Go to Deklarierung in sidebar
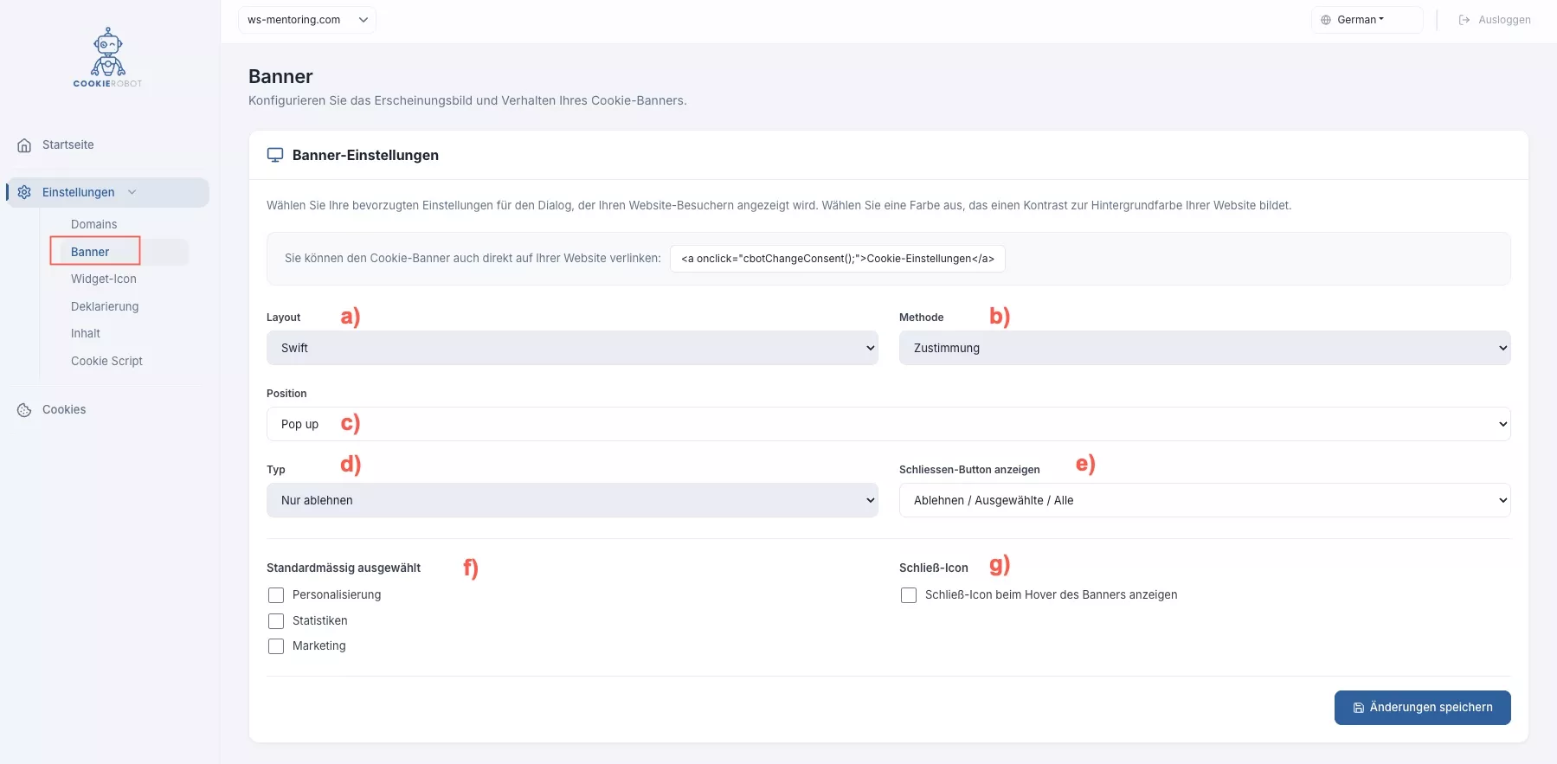The image size is (1557, 764). tap(105, 306)
